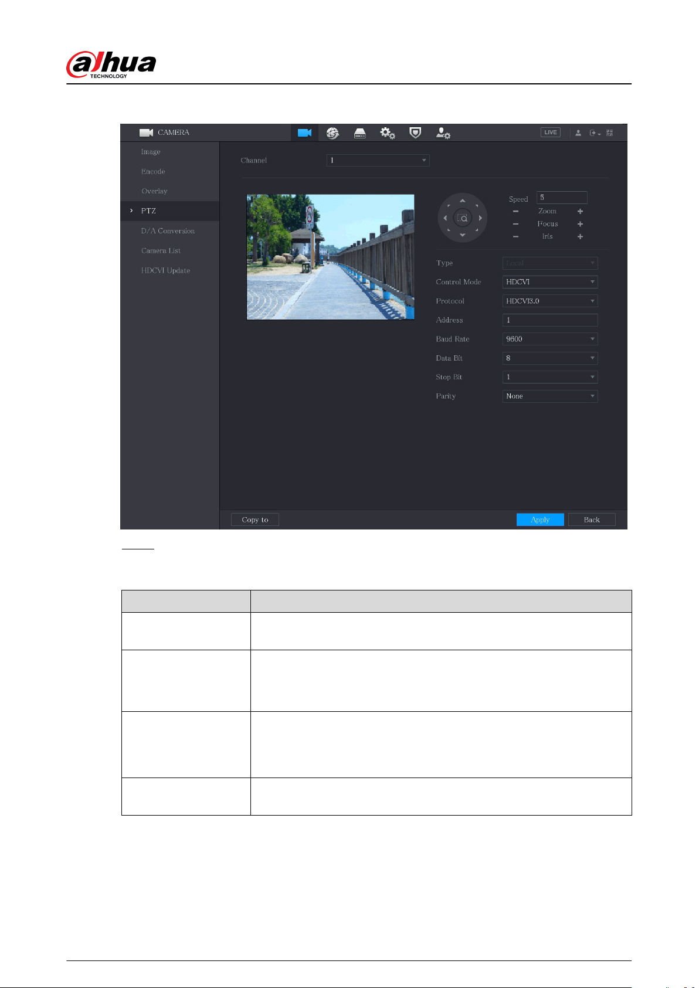Open the Camera settings icon in top bar
The image size is (699, 988).
pos(304,133)
